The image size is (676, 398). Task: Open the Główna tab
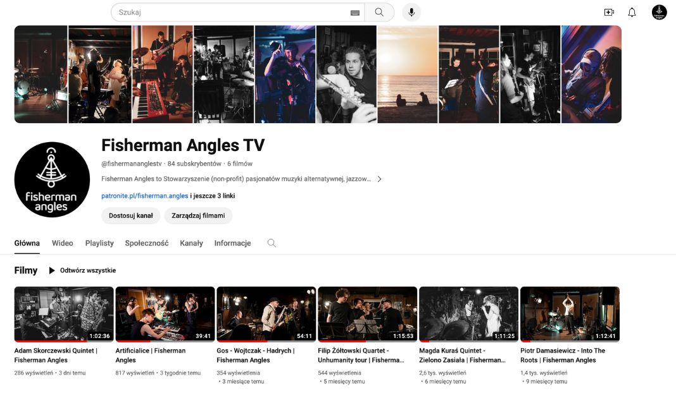[27, 243]
